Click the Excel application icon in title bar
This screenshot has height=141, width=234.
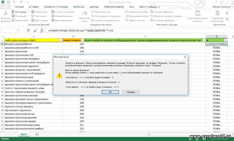tap(3, 2)
